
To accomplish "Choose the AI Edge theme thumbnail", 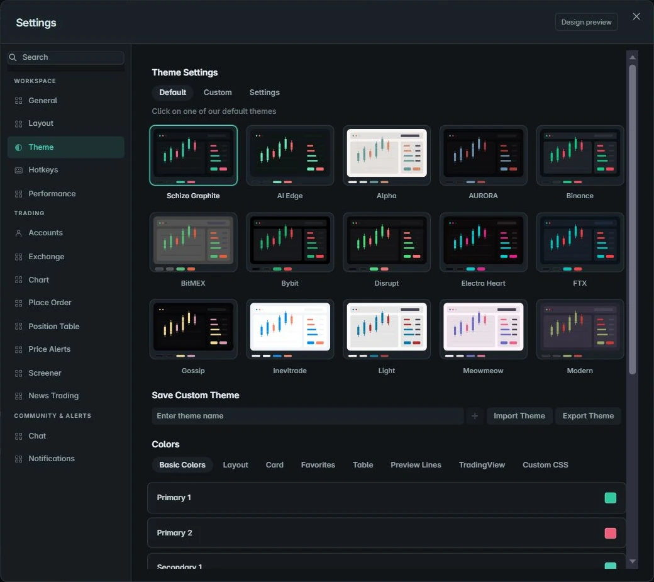I will [290, 155].
